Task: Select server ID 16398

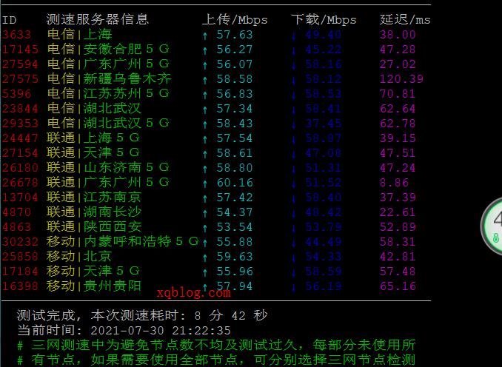Action: pyautogui.click(x=20, y=286)
